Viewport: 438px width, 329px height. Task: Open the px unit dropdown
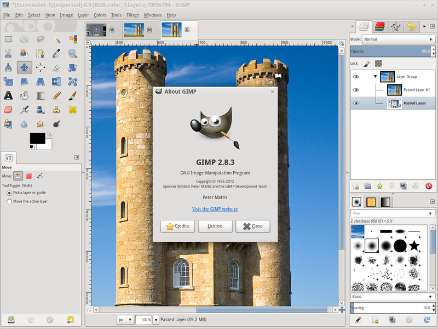click(x=125, y=320)
